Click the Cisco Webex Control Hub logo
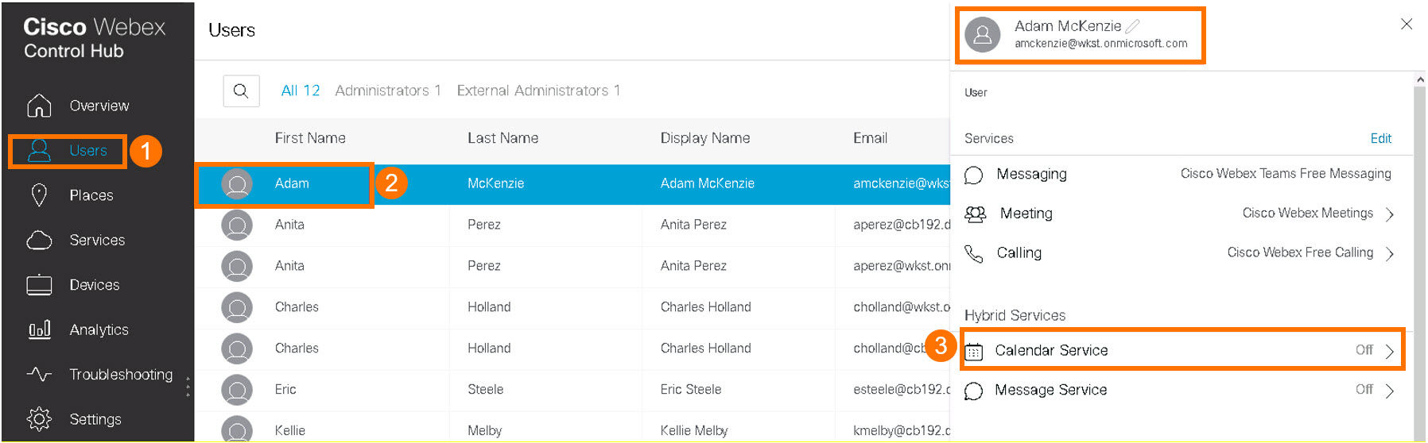Viewport: 1428px width, 443px height. pyautogui.click(x=95, y=38)
